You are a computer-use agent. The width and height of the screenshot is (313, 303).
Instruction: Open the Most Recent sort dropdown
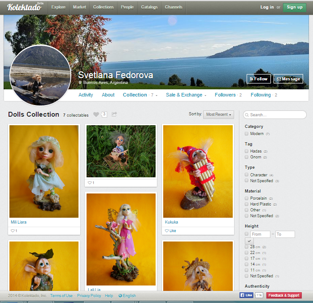coord(218,114)
